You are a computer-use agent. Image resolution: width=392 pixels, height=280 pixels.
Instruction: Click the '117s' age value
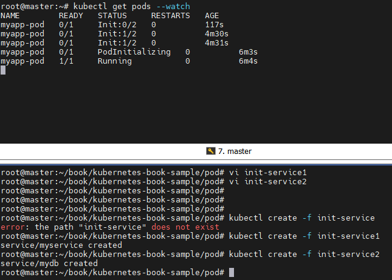click(x=215, y=25)
